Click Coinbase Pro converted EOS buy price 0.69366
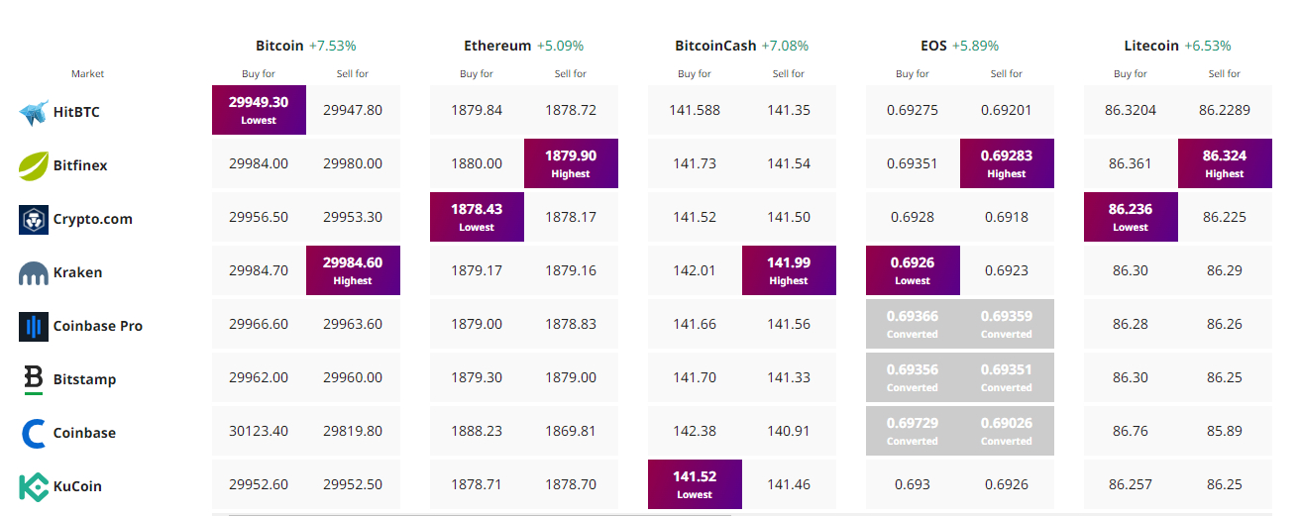 point(913,324)
